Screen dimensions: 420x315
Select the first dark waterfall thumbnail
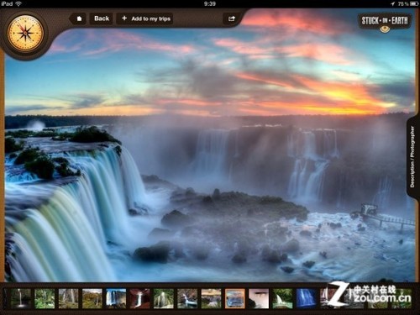tap(20, 299)
